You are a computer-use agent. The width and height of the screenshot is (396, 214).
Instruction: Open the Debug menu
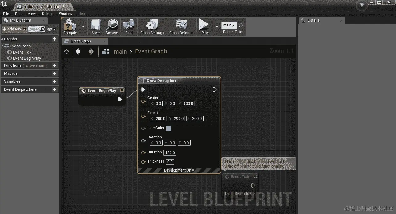click(47, 14)
